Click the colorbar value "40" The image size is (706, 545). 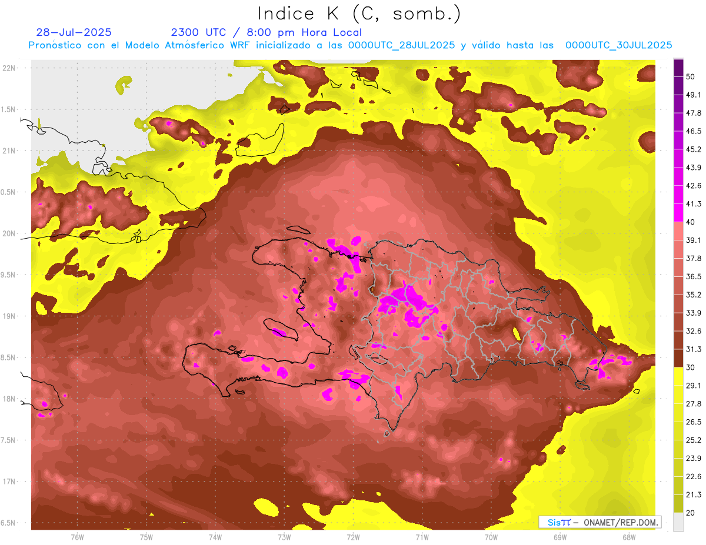(x=691, y=222)
